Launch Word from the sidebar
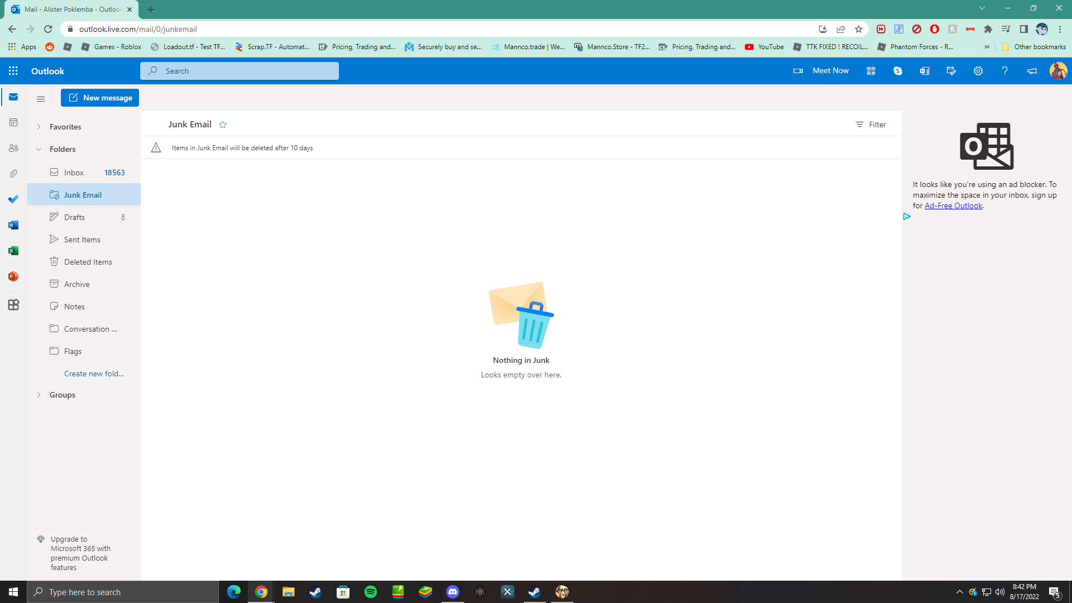 tap(13, 225)
